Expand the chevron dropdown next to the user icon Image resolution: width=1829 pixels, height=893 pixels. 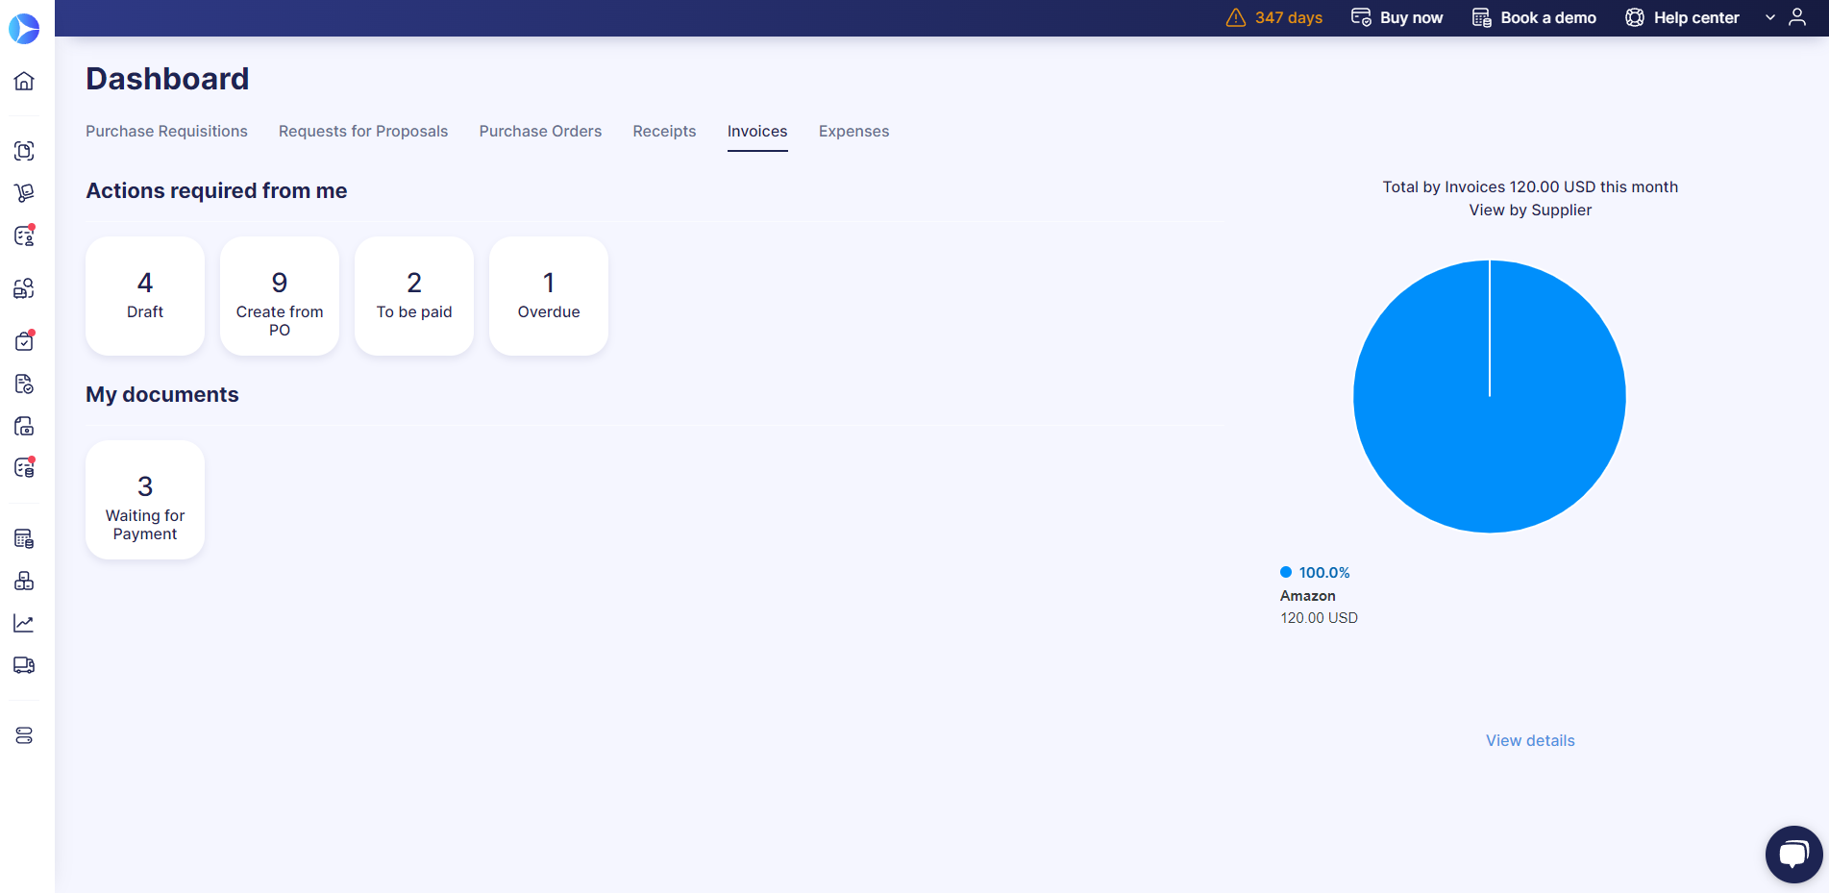tap(1770, 17)
